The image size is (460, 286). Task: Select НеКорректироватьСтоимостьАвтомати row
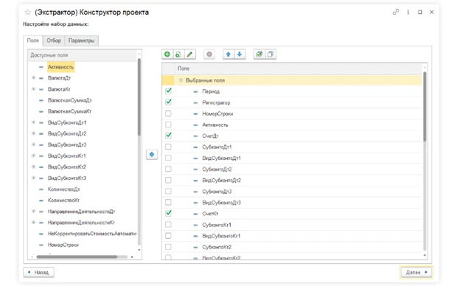click(x=92, y=234)
